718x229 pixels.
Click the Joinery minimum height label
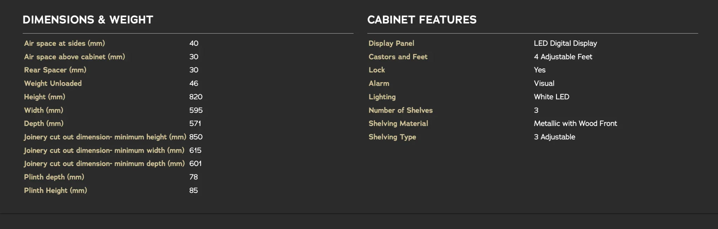coord(105,137)
